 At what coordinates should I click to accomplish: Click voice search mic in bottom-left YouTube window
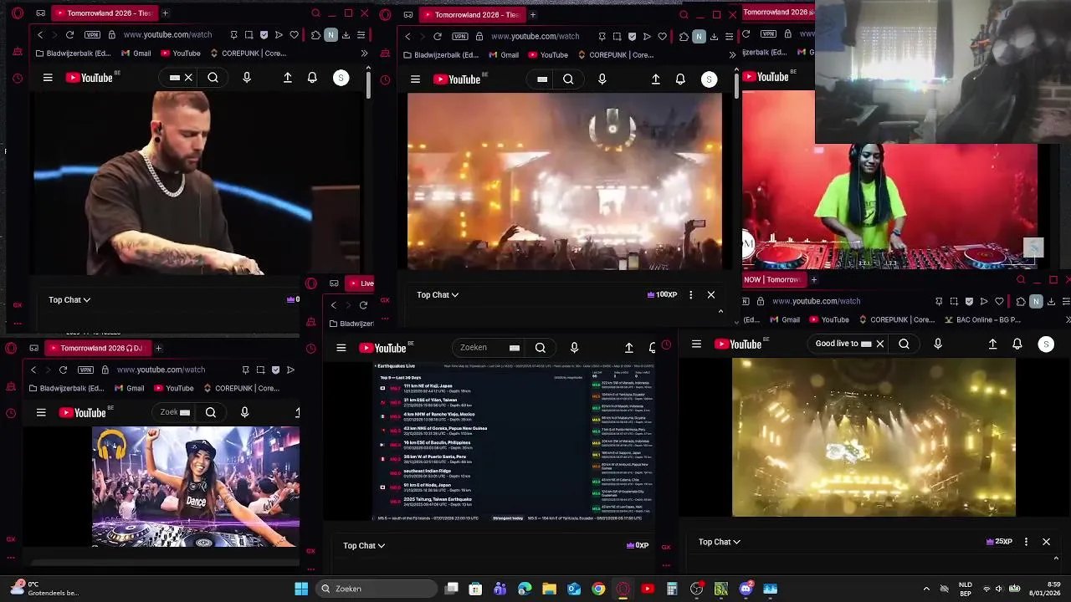pos(244,412)
